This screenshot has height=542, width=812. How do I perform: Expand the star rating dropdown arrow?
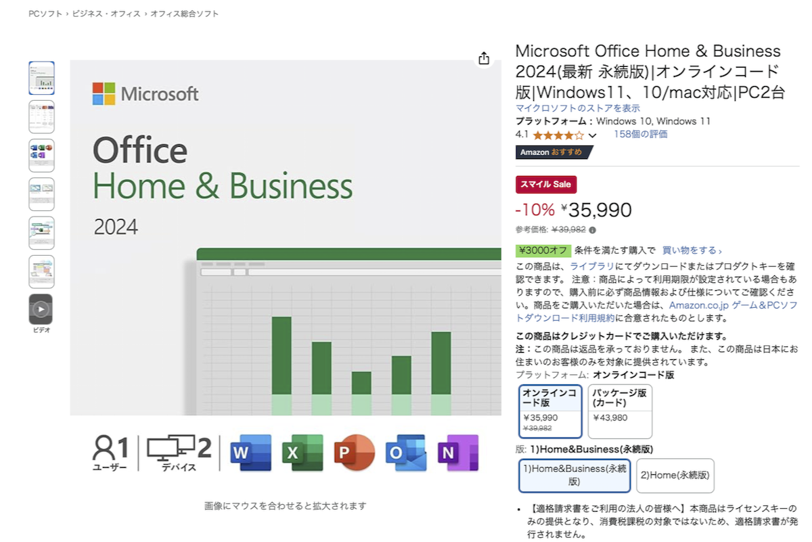point(593,135)
